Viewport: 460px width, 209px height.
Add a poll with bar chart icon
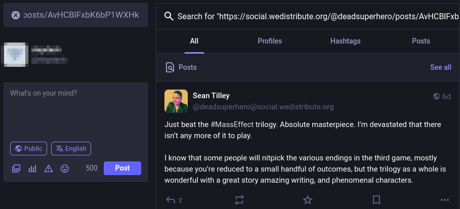coord(32,168)
